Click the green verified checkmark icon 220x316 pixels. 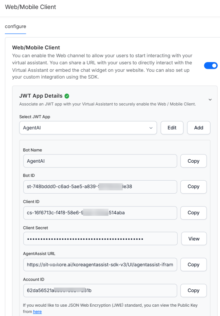[x=67, y=96]
